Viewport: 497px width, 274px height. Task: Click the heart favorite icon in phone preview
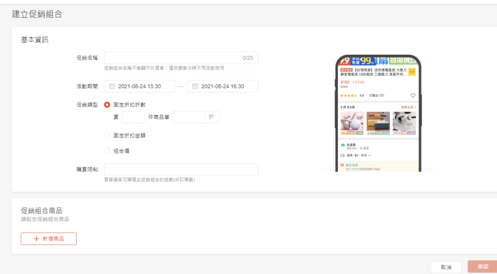413,96
